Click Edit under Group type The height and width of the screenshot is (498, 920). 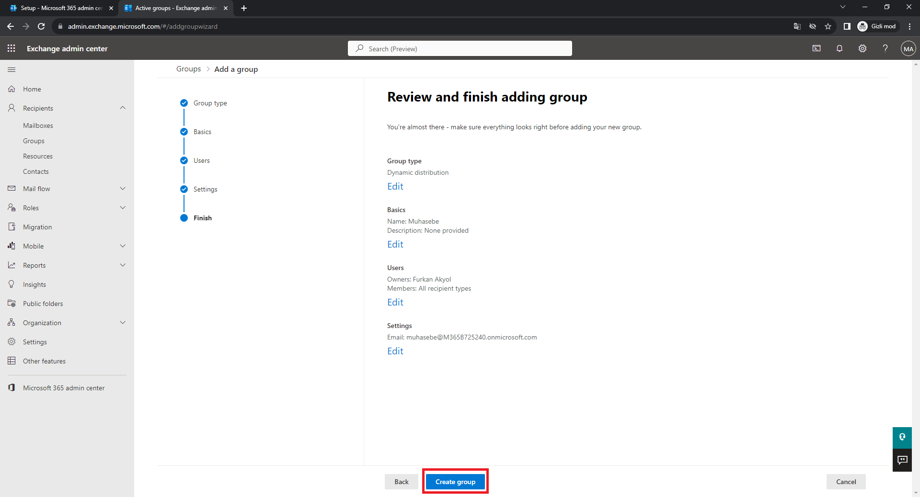coord(395,186)
